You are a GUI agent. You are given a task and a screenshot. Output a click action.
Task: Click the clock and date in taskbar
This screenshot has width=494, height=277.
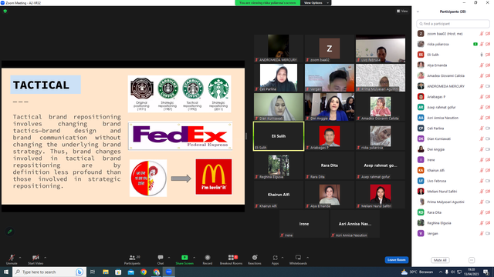click(x=472, y=272)
